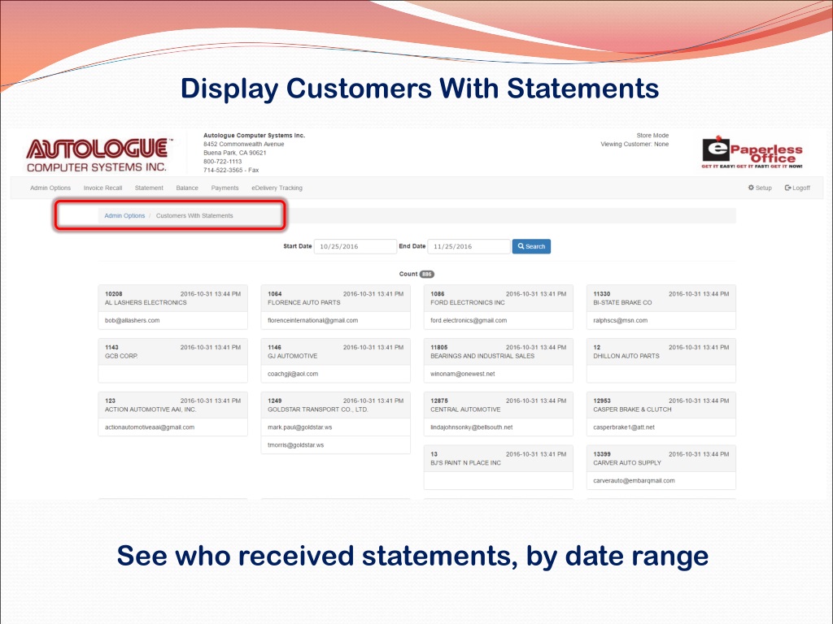Open the eDelivery Tracking menu
The width and height of the screenshot is (833, 624).
[x=277, y=188]
